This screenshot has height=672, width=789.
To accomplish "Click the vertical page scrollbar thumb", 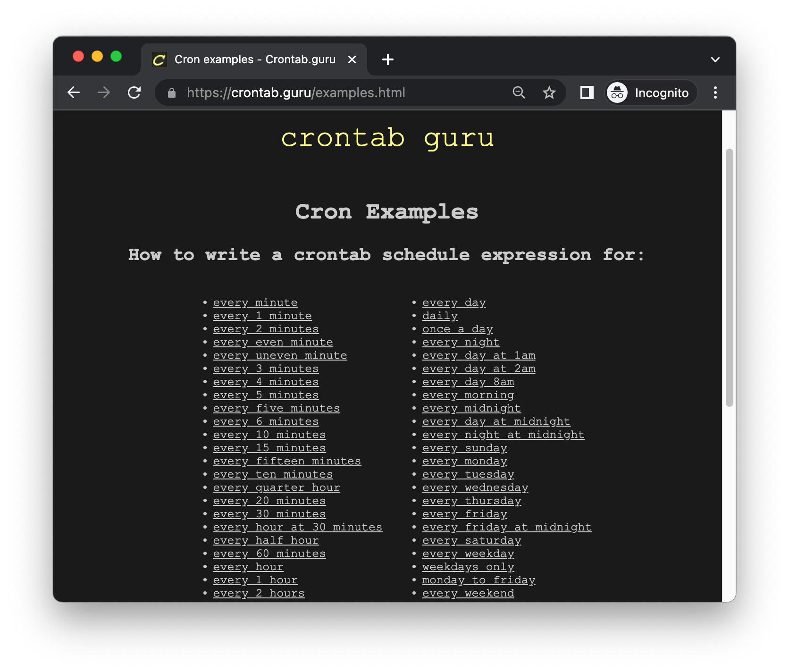I will tap(730, 277).
